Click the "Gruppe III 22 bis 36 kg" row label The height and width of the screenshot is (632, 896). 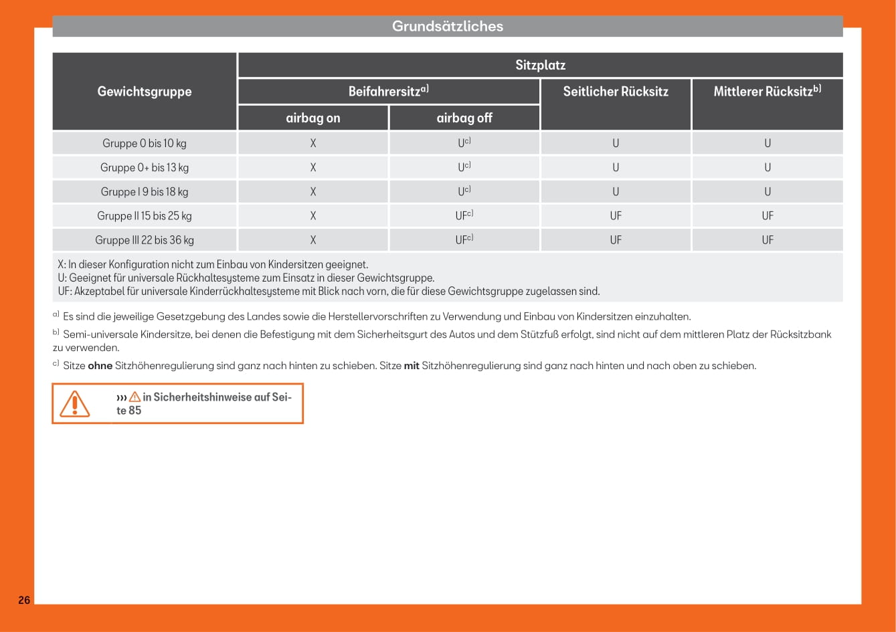145,239
